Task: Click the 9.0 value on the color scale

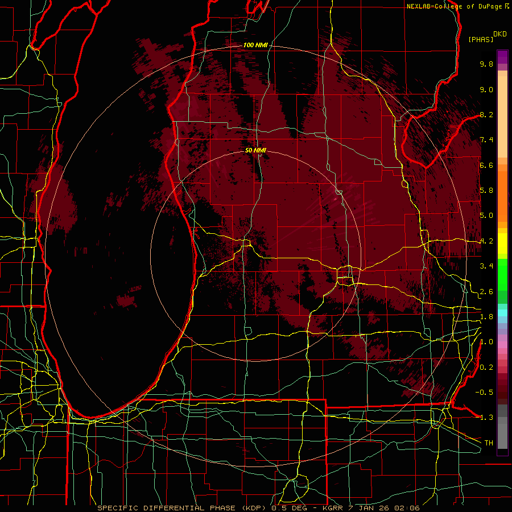Action: (x=486, y=89)
